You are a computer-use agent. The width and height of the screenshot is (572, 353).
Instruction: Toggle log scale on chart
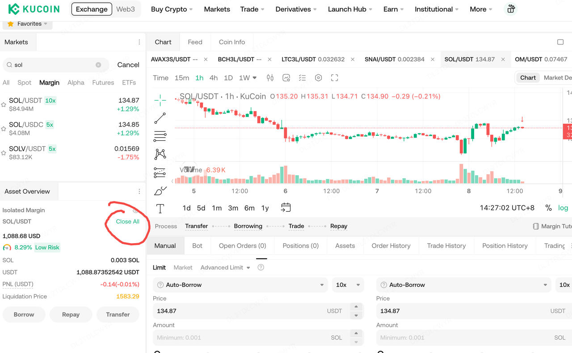563,208
